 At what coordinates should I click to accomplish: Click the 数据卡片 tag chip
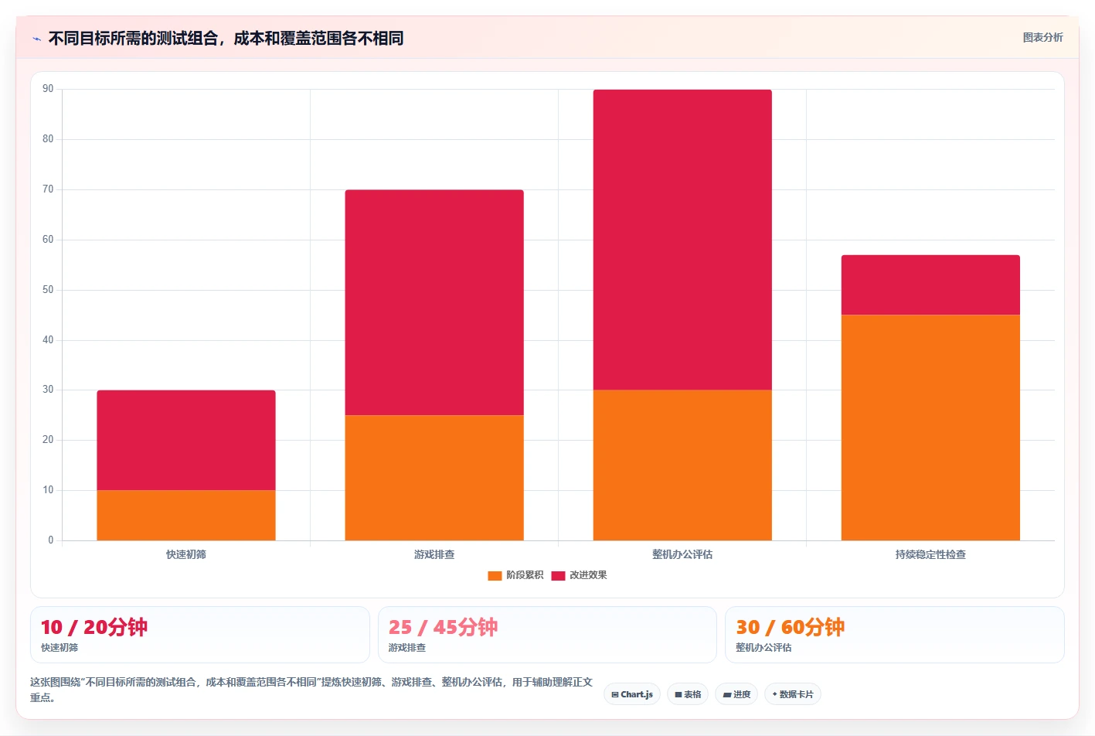coord(793,694)
